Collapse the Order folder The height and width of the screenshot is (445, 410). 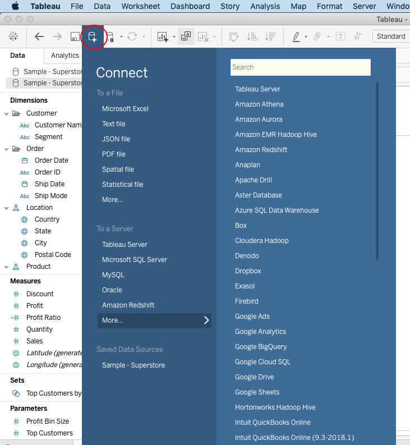click(7, 149)
